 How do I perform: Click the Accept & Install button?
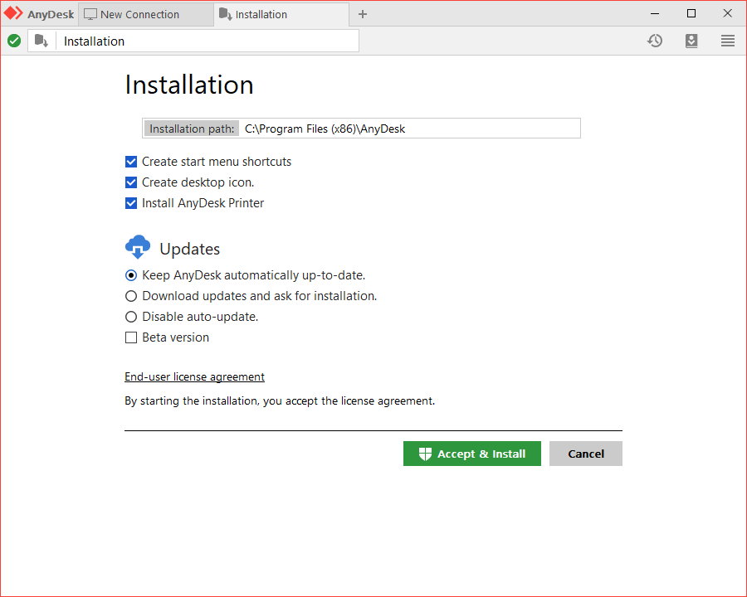(x=472, y=454)
